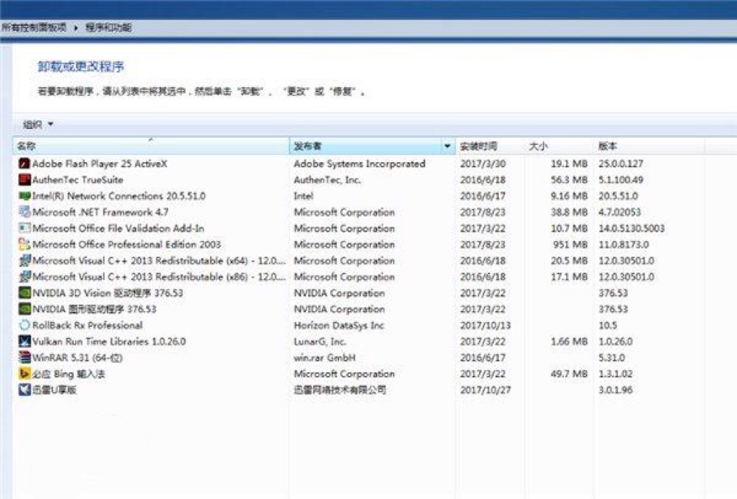
Task: Click the 56.3 MB size value
Action: click(569, 180)
